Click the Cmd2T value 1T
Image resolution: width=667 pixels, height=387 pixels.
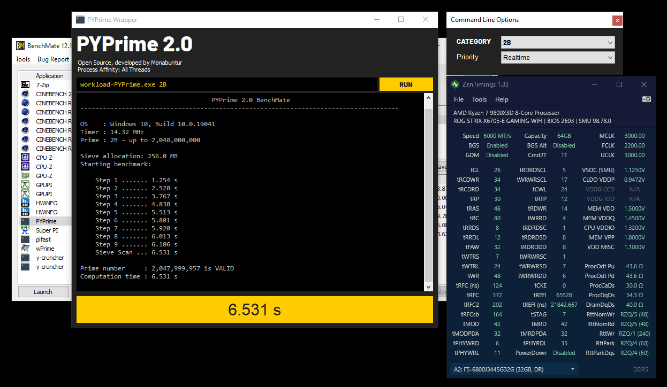pyautogui.click(x=564, y=155)
